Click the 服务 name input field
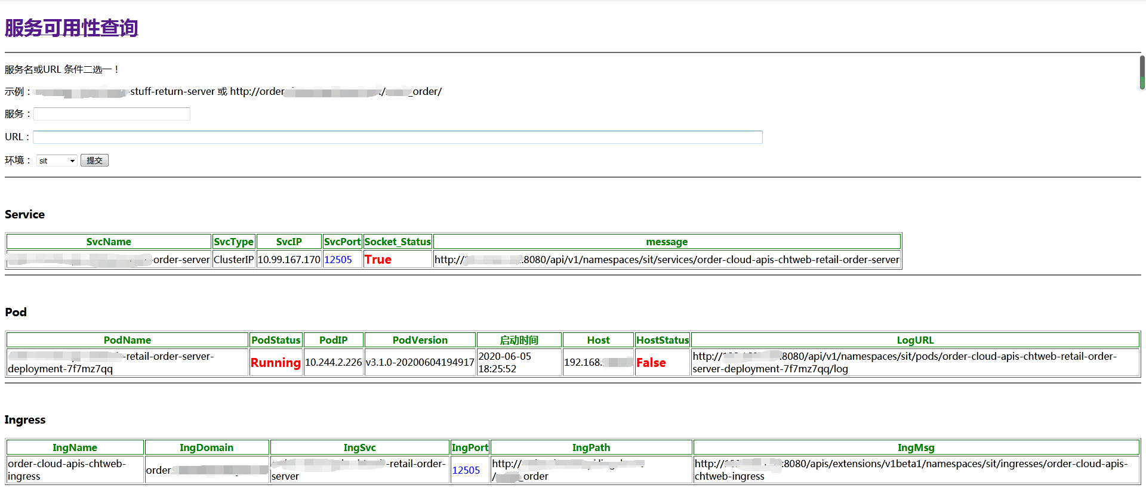The height and width of the screenshot is (494, 1146). pos(112,114)
